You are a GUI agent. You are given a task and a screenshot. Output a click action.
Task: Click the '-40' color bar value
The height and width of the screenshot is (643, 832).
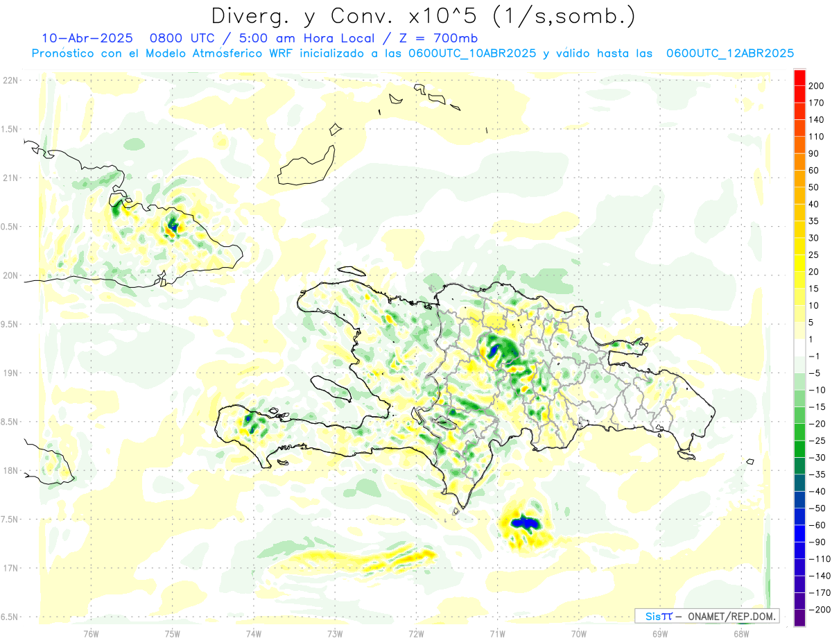click(817, 492)
